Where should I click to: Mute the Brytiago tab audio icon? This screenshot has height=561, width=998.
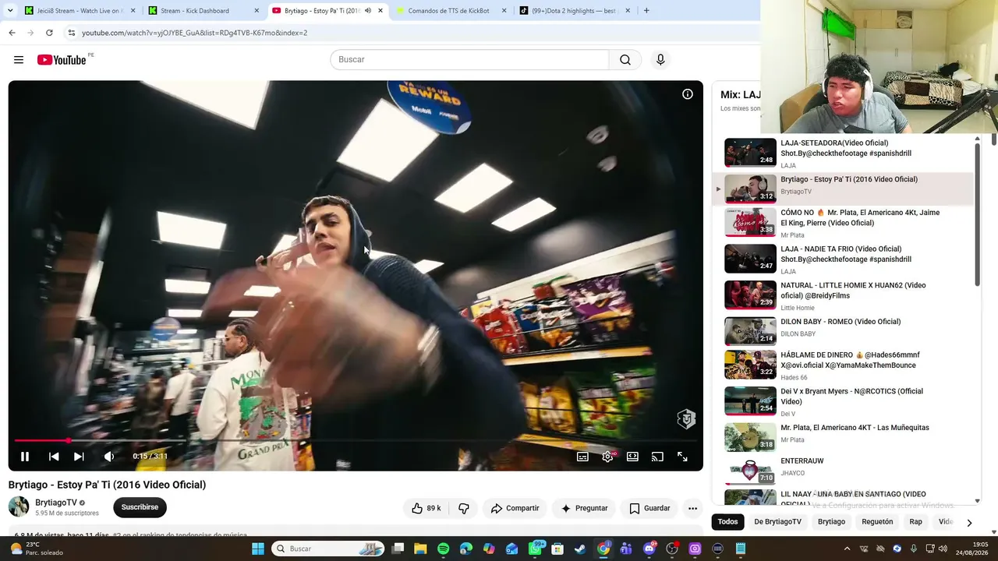[x=368, y=11]
